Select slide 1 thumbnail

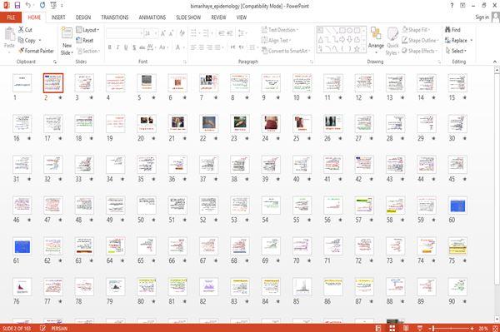22,82
